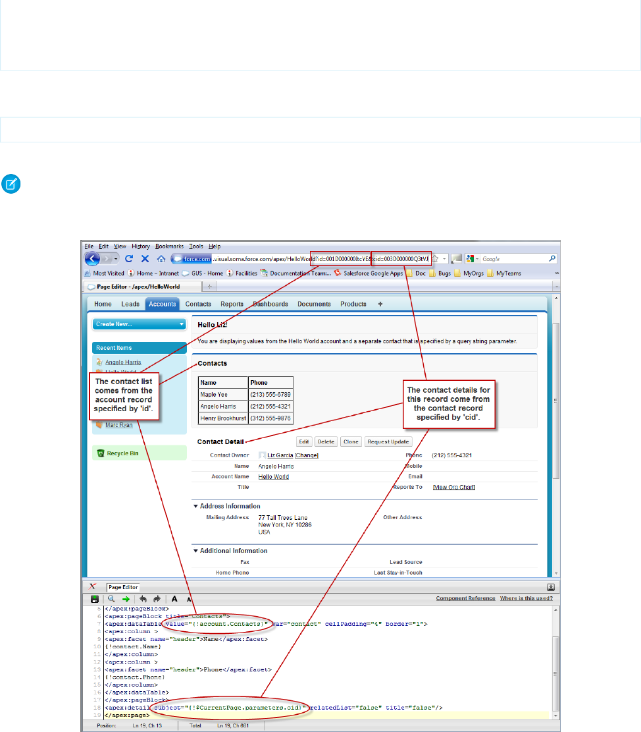Open the address bar dropdown arrow
The width and height of the screenshot is (641, 732).
click(444, 259)
